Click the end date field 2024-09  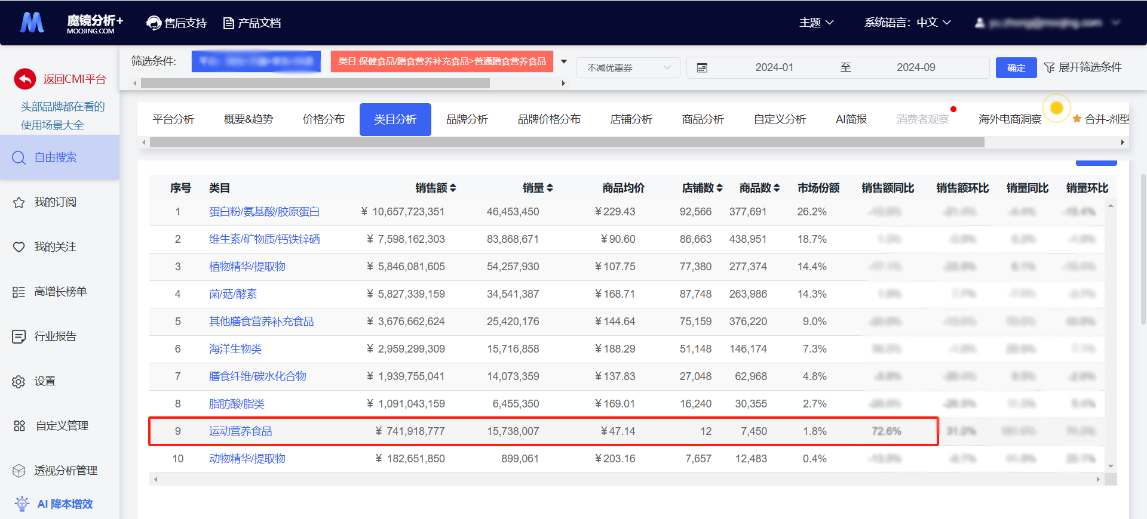coord(916,67)
